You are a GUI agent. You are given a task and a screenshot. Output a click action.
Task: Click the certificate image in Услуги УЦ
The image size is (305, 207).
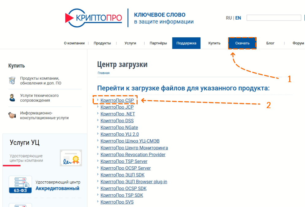pyautogui.click(x=71, y=158)
